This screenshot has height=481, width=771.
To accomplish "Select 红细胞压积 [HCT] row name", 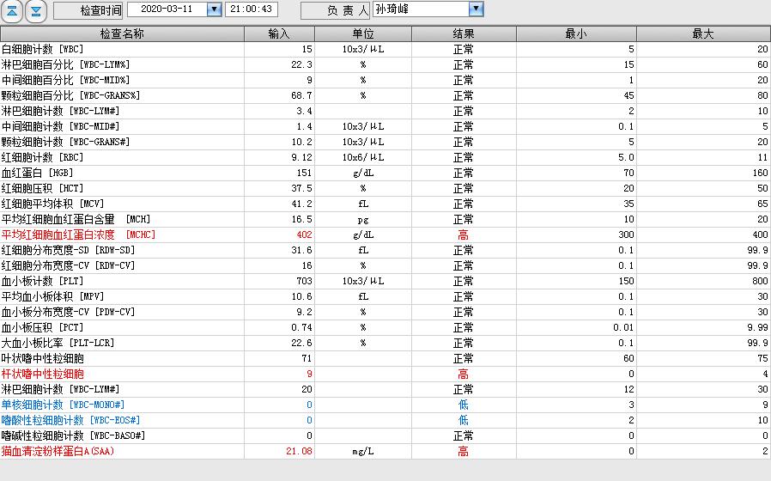I will click(x=43, y=188).
